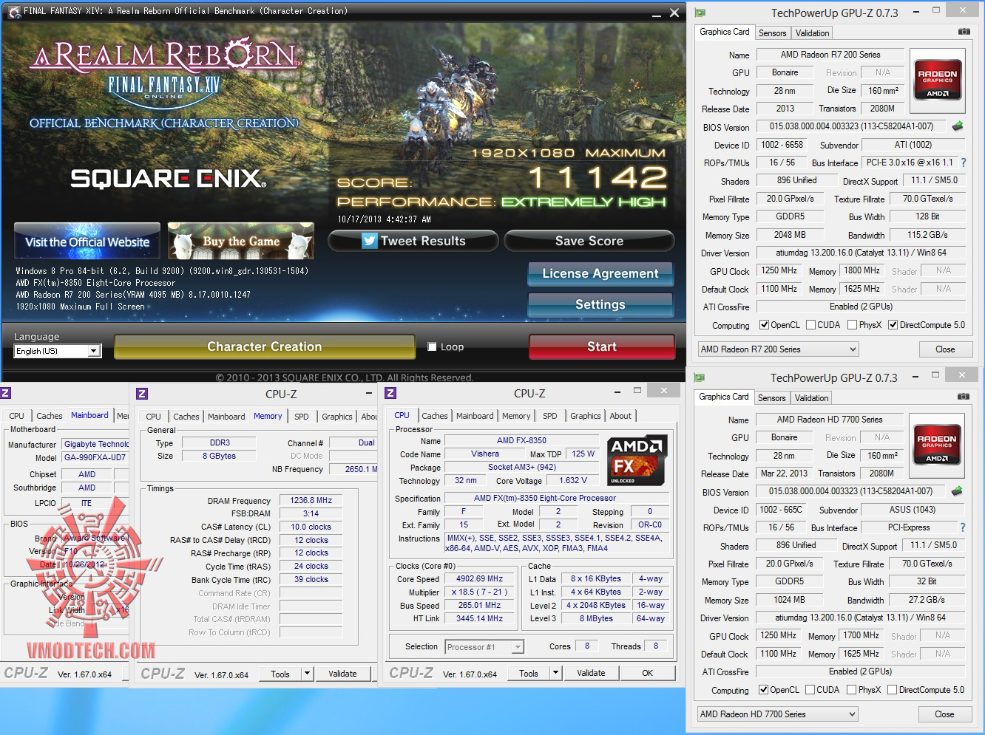985x735 pixels.
Task: Toggle PhysX checkbox in R7 200 GPU-Z window
Action: [853, 325]
